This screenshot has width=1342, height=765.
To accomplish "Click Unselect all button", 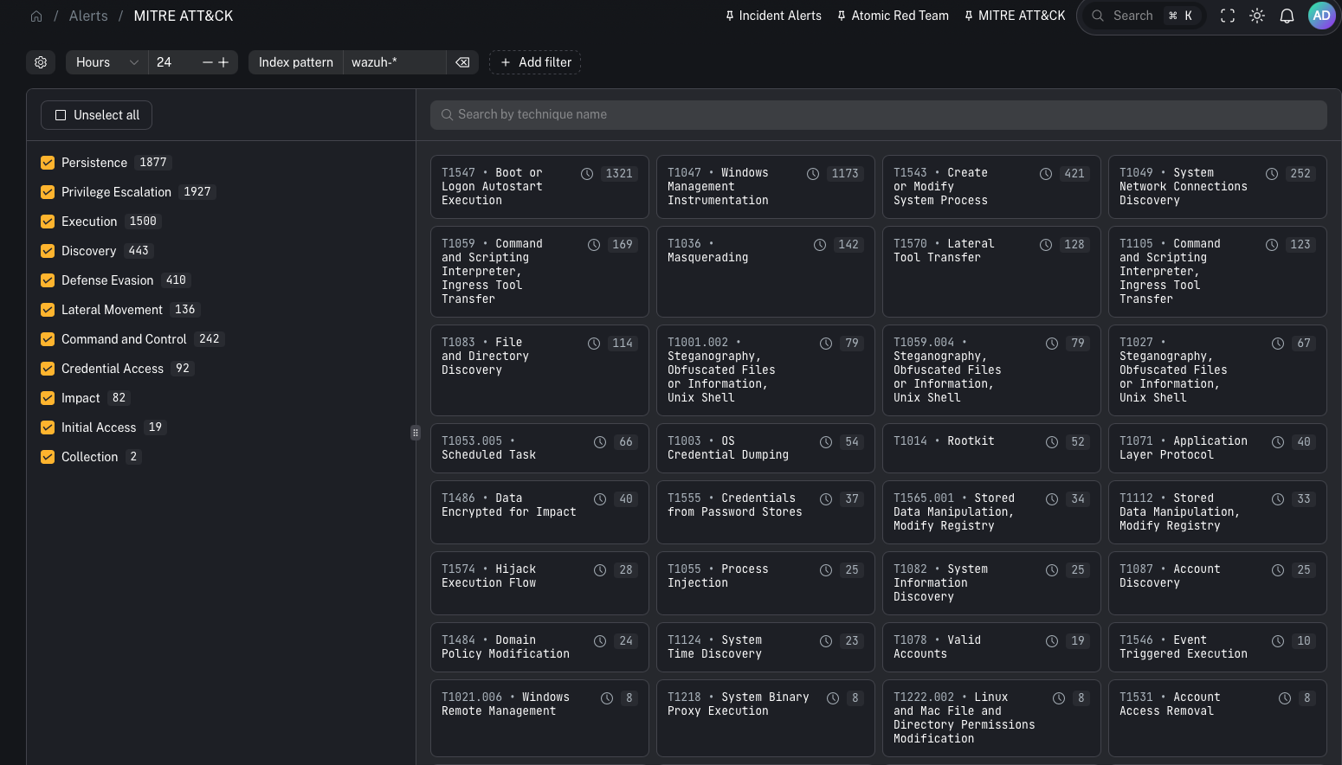I will (96, 115).
